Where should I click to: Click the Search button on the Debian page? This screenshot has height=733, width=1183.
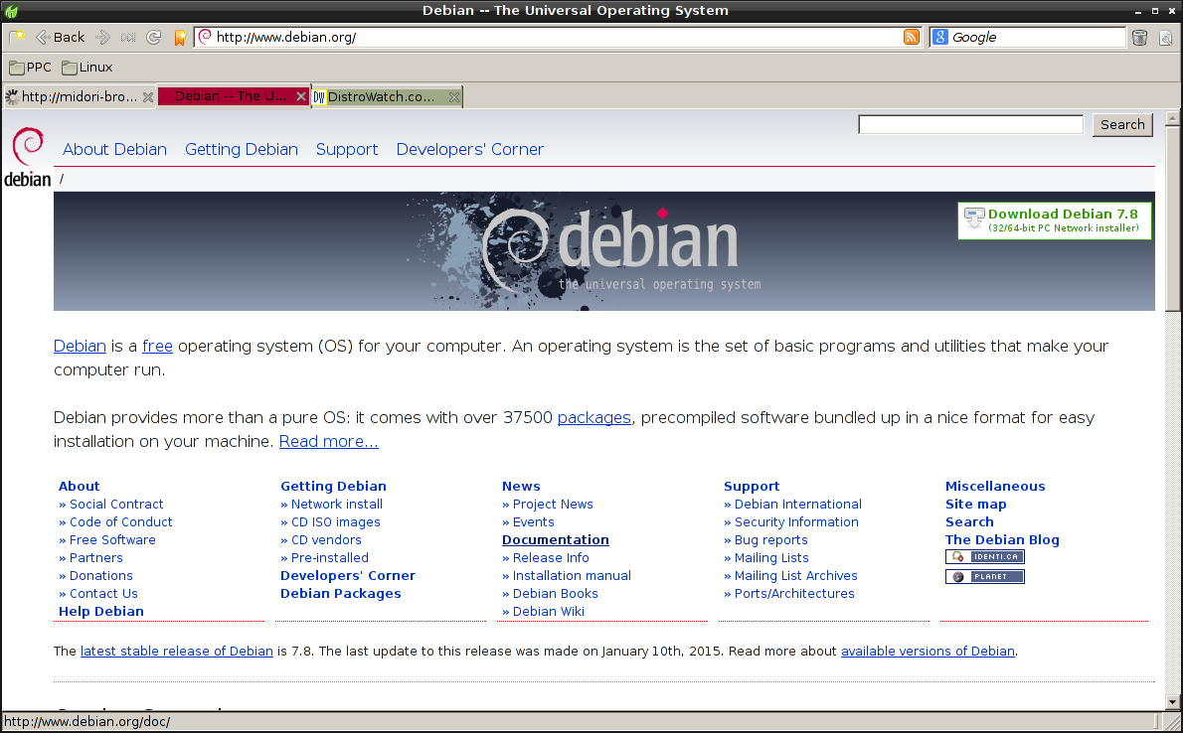coord(1122,124)
